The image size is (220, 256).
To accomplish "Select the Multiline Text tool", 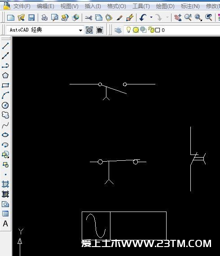I will 5,224.
